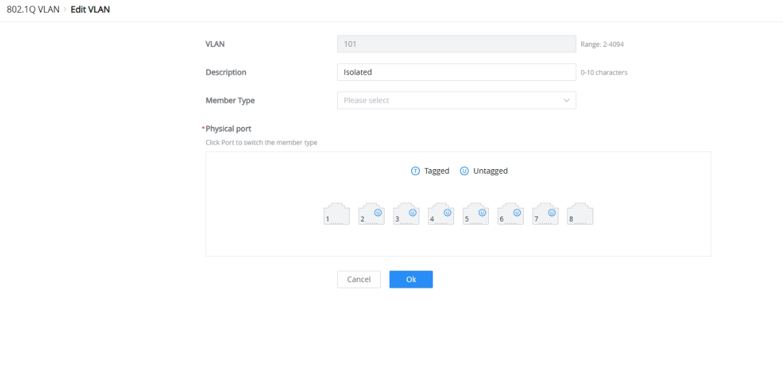Screen dimensions: 783x375
Task: Click the Tagged legend label
Action: 437,171
